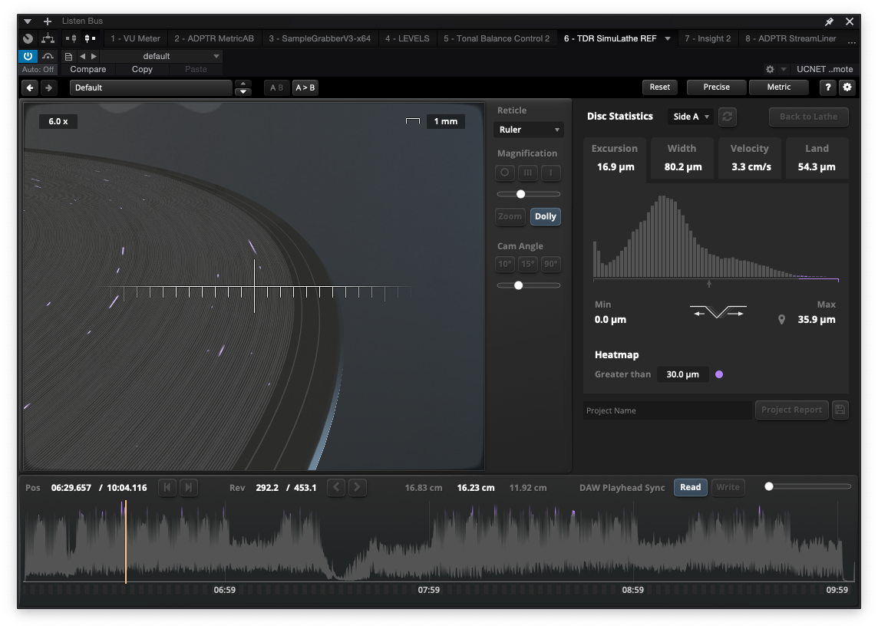Screen dimensions: 878x629
Task: Click the Reset button
Action: coord(659,87)
